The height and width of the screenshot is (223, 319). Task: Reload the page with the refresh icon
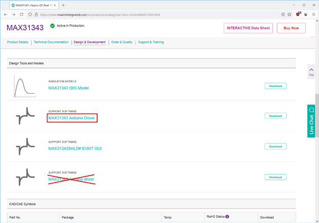point(22,14)
